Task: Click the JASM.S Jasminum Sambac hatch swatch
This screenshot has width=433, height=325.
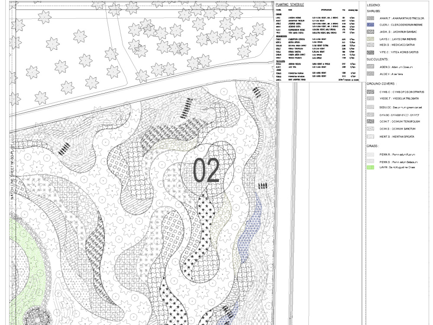Action: [370, 32]
